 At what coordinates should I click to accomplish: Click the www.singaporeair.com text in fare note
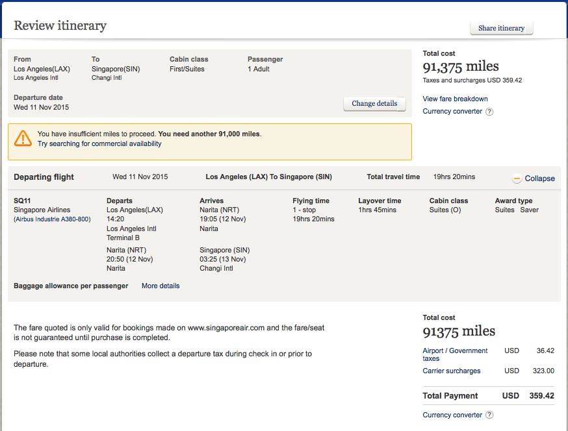click(226, 328)
